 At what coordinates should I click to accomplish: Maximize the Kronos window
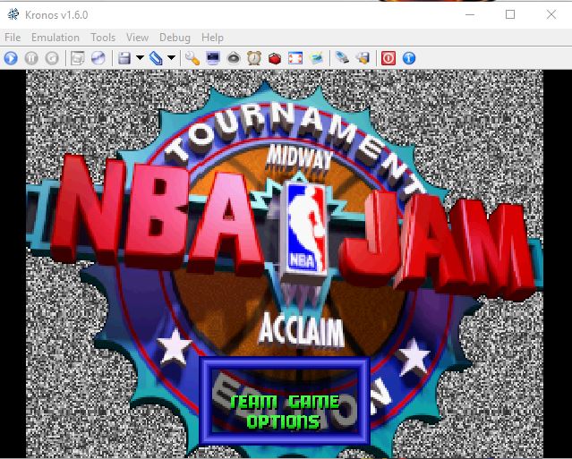pos(510,14)
